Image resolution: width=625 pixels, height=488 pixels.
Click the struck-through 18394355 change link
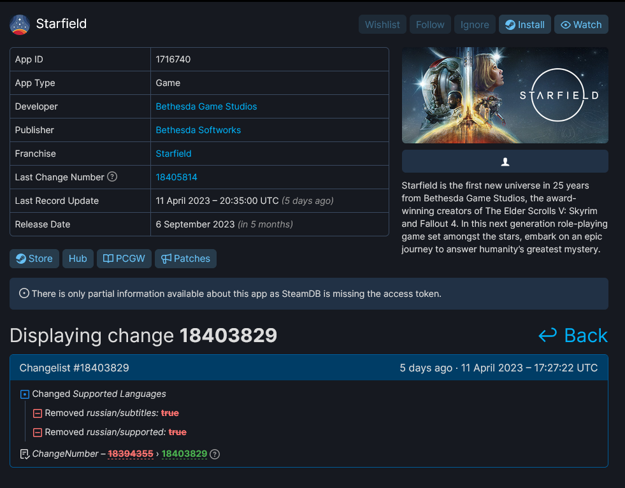coord(131,454)
